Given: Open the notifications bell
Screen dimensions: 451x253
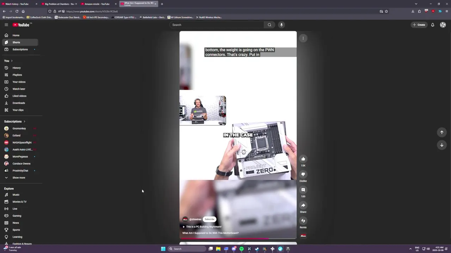Looking at the screenshot, I should pos(433,25).
